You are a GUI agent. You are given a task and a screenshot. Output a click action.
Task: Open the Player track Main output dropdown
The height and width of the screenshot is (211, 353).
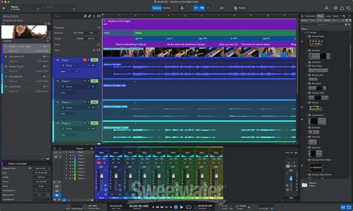69,72
